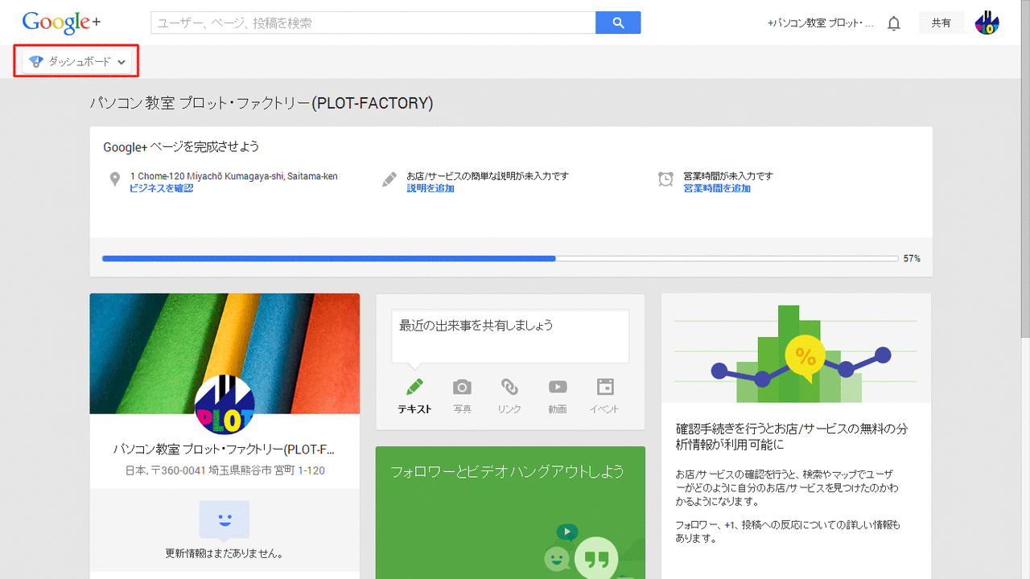Focus the ユーザー、ページ、投稿を検索 search field
The width and height of the screenshot is (1030, 579).
(373, 23)
